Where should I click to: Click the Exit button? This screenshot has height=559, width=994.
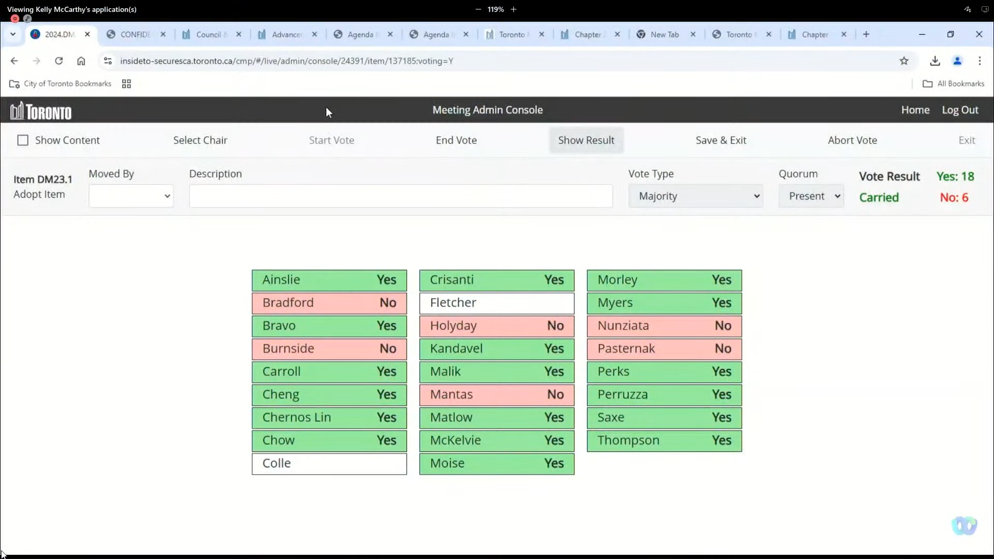(x=967, y=140)
